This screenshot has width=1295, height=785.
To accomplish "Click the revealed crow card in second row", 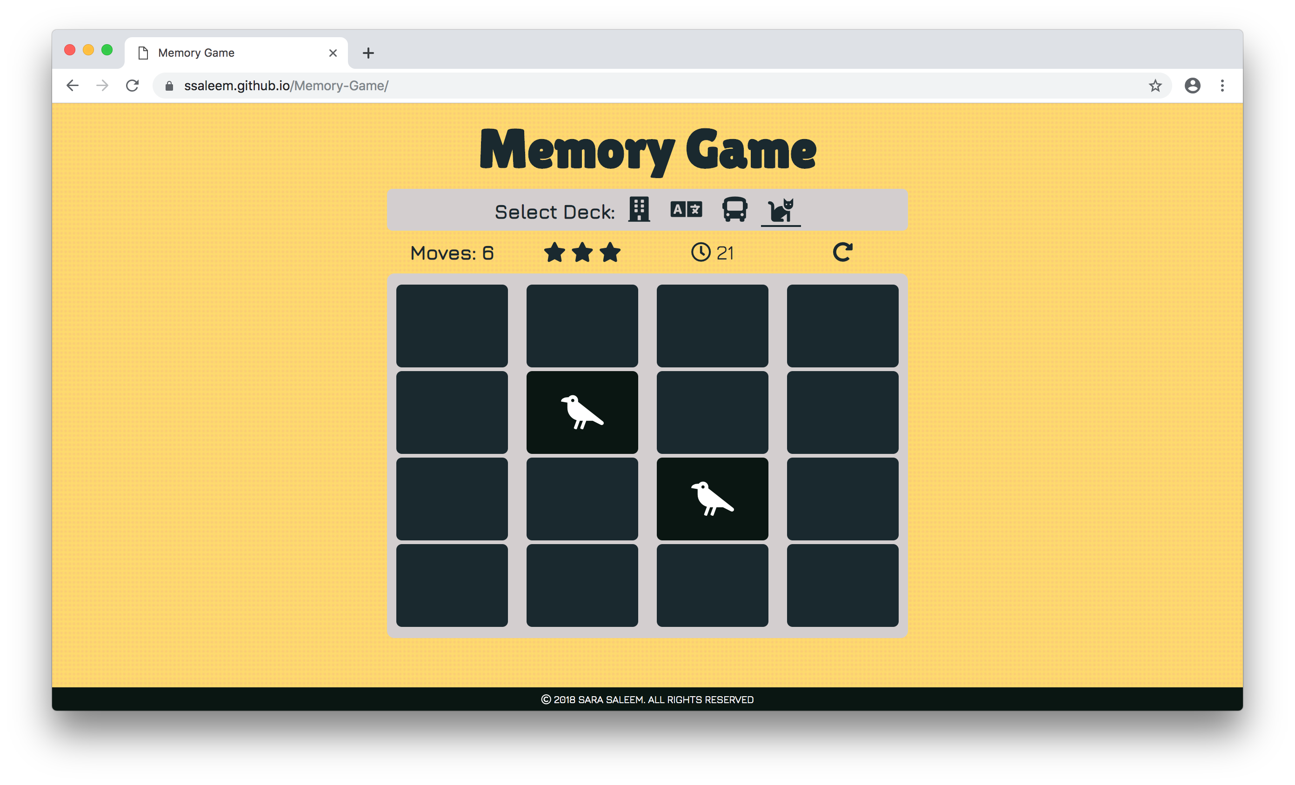I will click(582, 412).
